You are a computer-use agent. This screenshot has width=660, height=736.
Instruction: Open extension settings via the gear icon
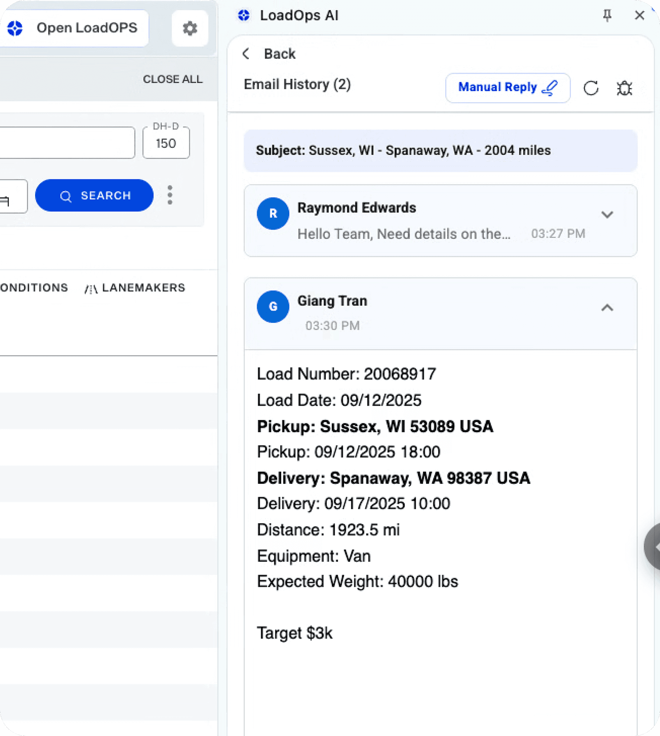[190, 28]
